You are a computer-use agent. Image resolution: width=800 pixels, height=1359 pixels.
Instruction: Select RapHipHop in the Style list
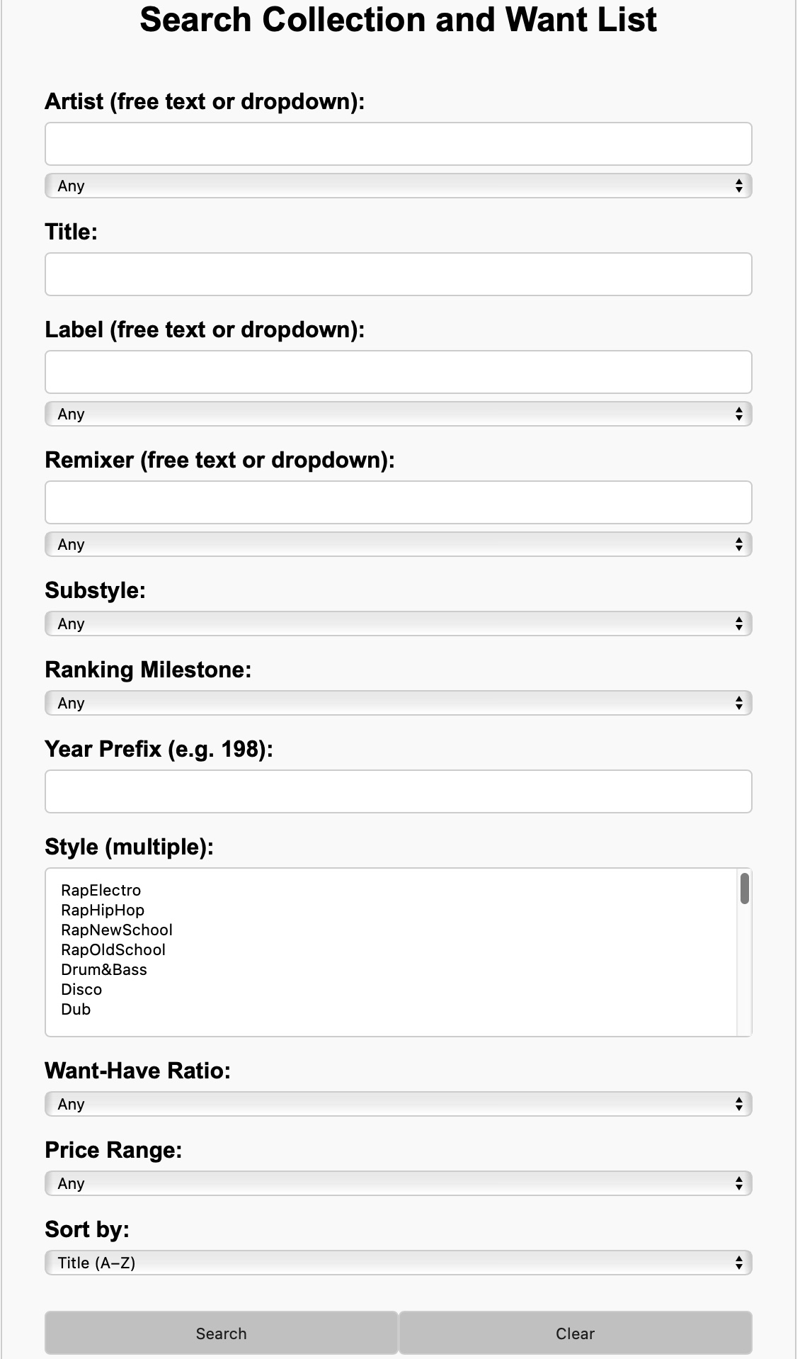pos(103,910)
